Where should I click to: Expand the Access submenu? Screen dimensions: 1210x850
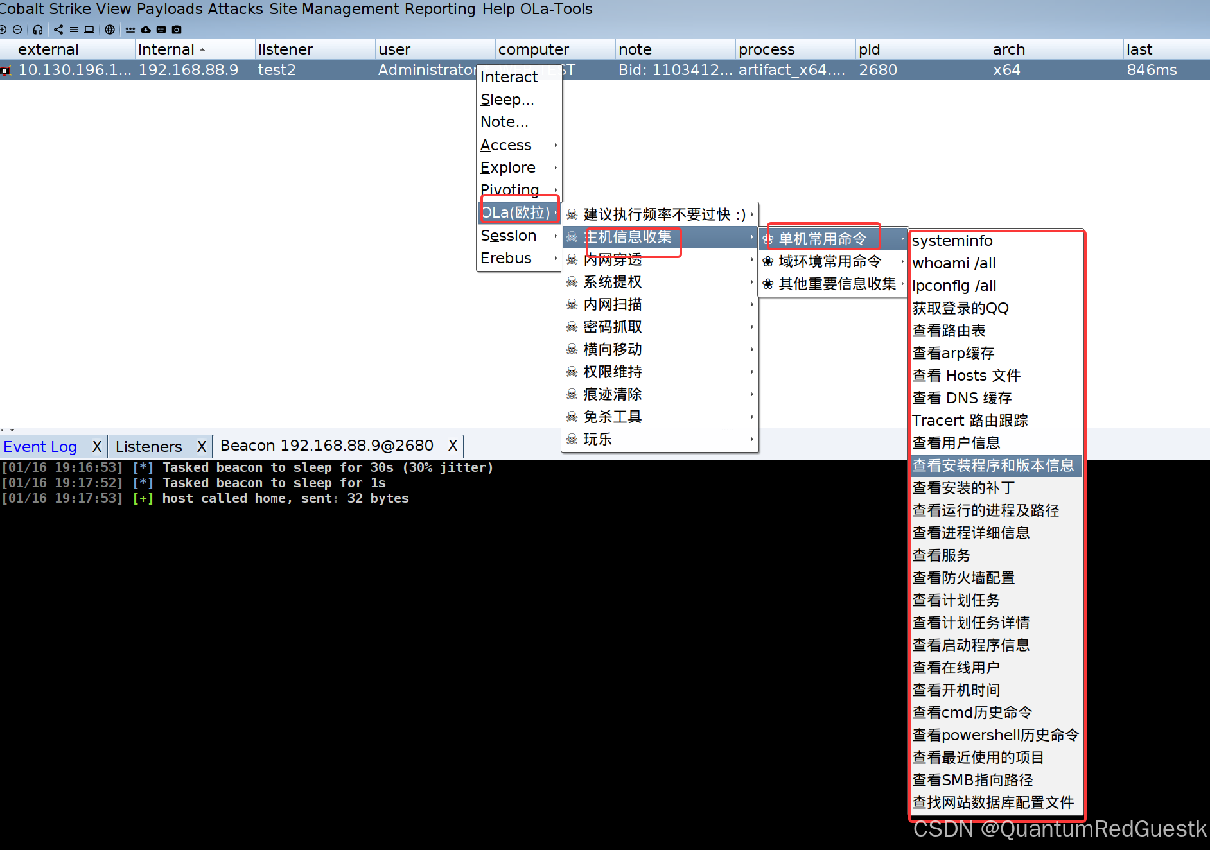519,145
